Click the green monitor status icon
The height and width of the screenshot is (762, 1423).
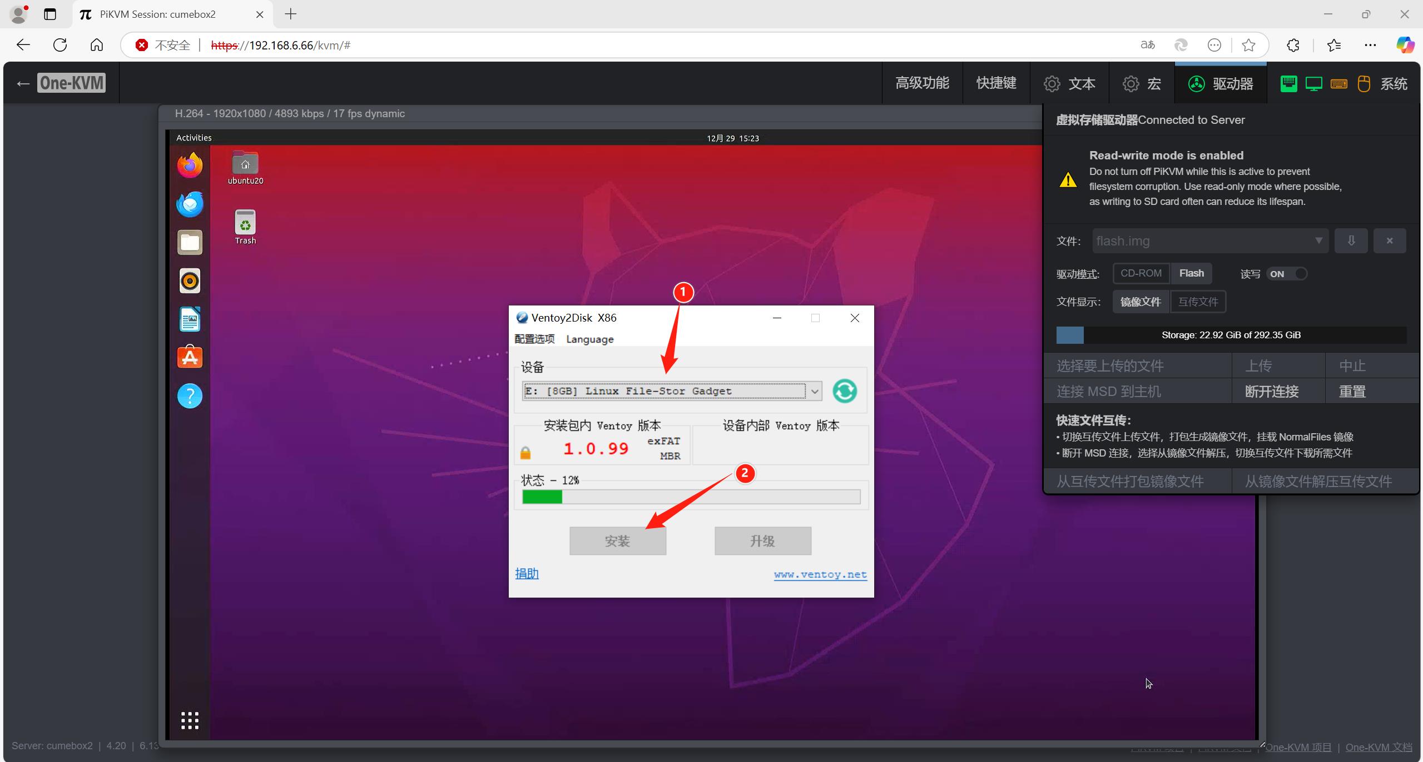[x=1313, y=84]
